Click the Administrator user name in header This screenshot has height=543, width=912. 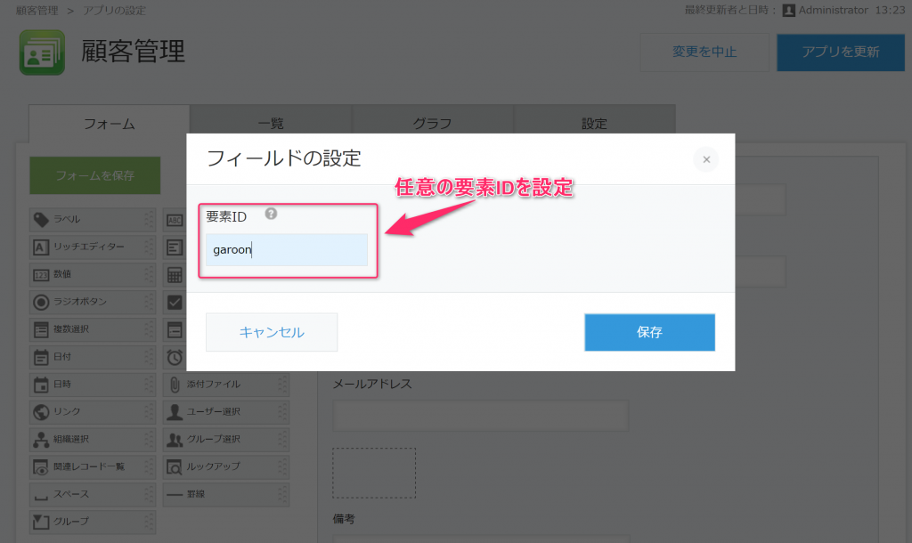833,10
